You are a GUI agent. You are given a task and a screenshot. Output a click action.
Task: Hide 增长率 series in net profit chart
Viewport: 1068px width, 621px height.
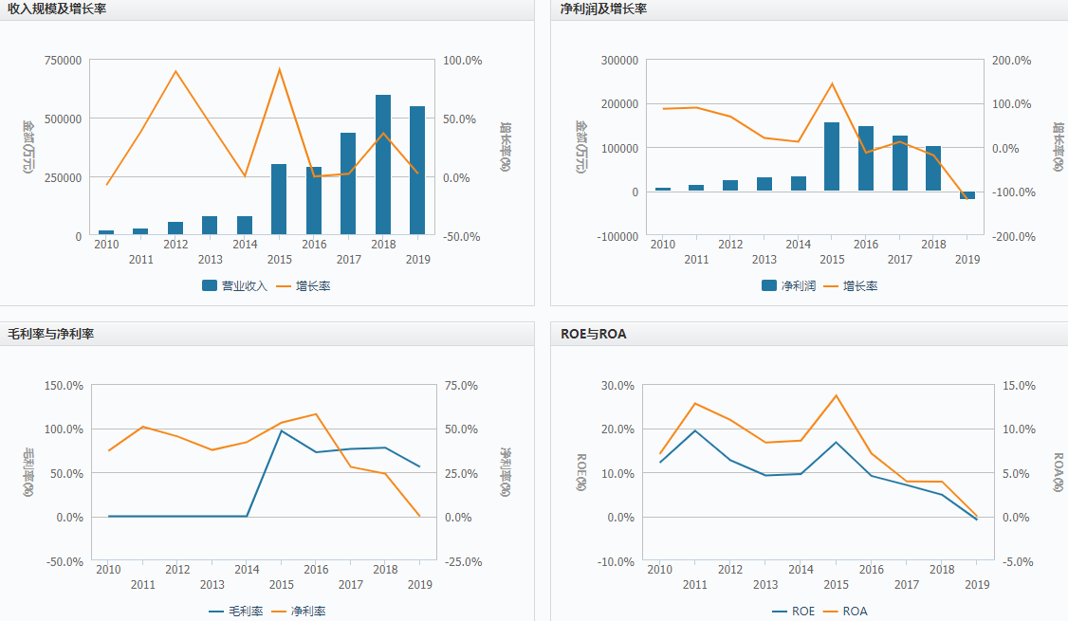(851, 285)
